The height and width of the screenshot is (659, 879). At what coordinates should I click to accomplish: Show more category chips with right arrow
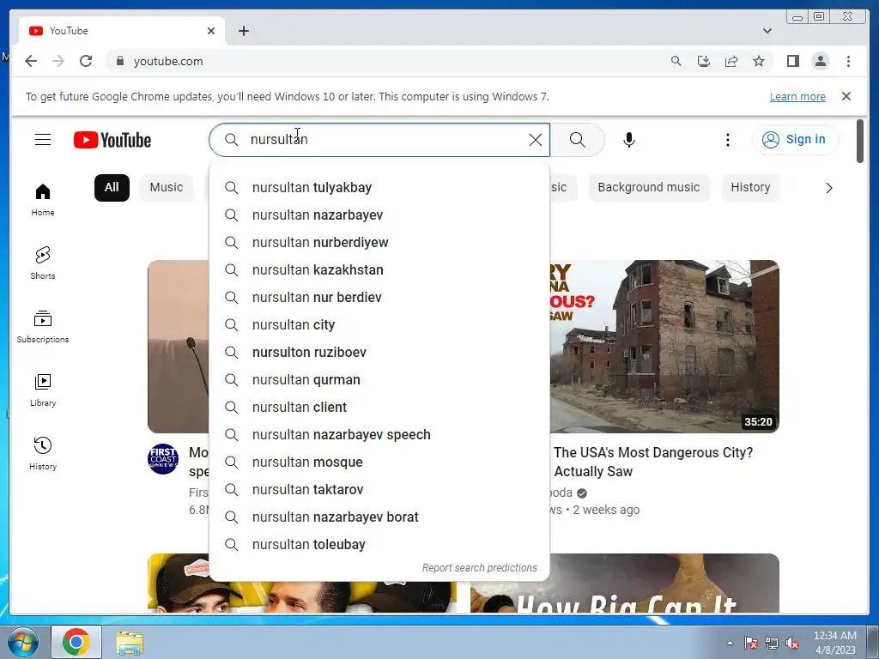[829, 188]
